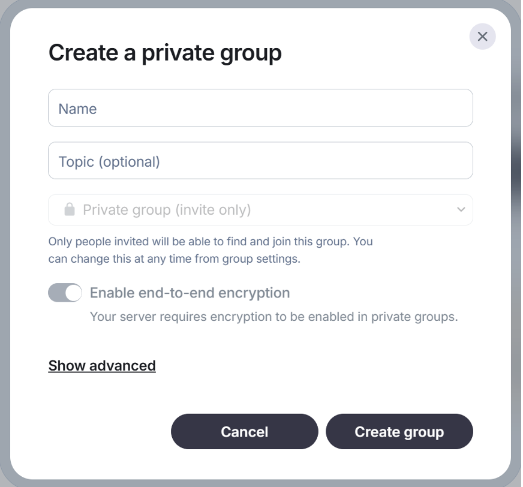The height and width of the screenshot is (487, 523).
Task: Click the white knob of the encryption toggle
Action: [x=73, y=293]
